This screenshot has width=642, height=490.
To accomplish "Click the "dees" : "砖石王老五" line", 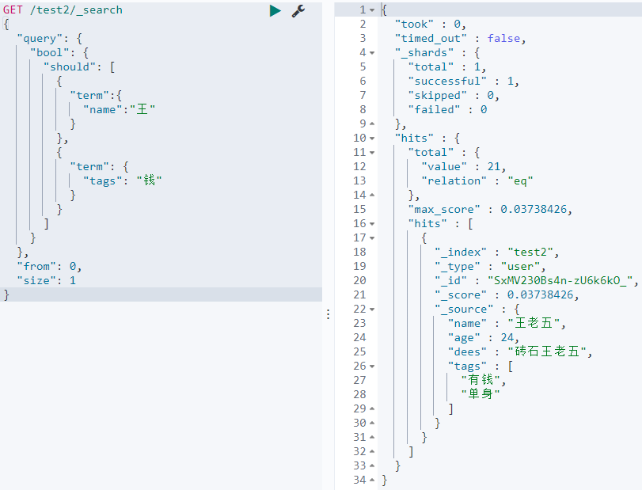I will coord(520,351).
